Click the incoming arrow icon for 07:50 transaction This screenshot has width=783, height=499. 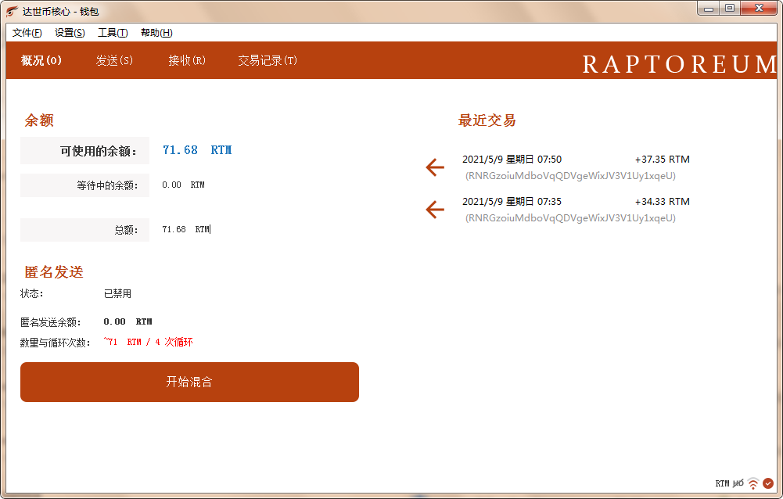point(435,167)
